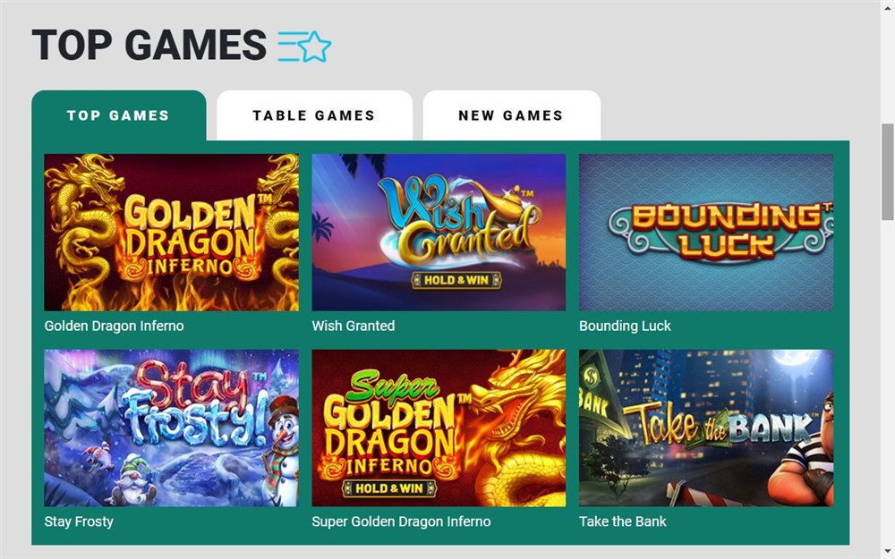The width and height of the screenshot is (895, 559).
Task: Click the scrollbar down arrow
Action: pyautogui.click(x=888, y=553)
